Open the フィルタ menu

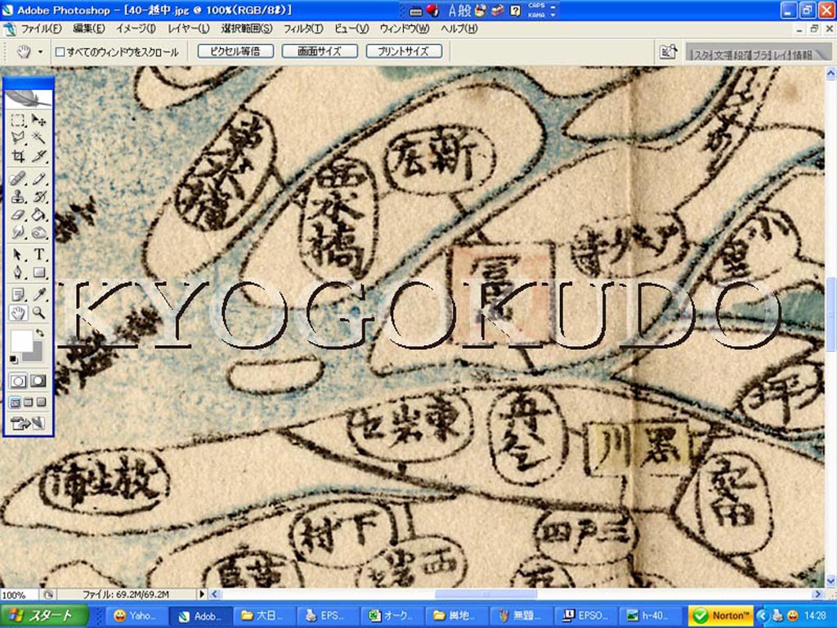click(302, 29)
